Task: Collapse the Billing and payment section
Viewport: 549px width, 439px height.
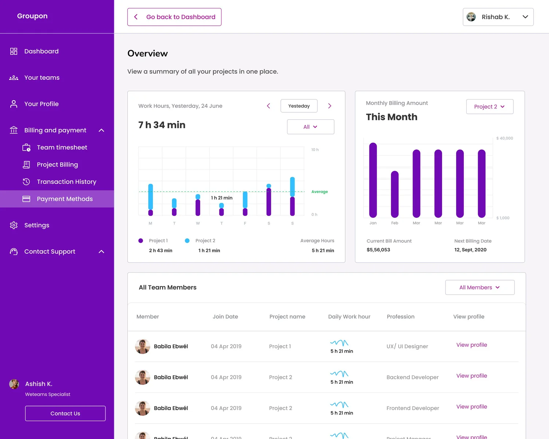Action: point(101,130)
